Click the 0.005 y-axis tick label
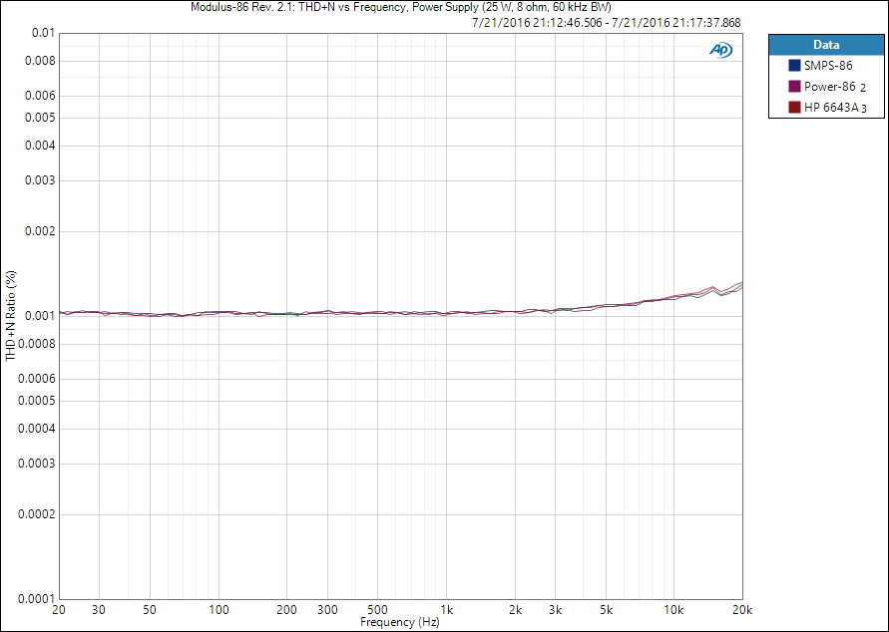Image resolution: width=889 pixels, height=632 pixels. 40,118
